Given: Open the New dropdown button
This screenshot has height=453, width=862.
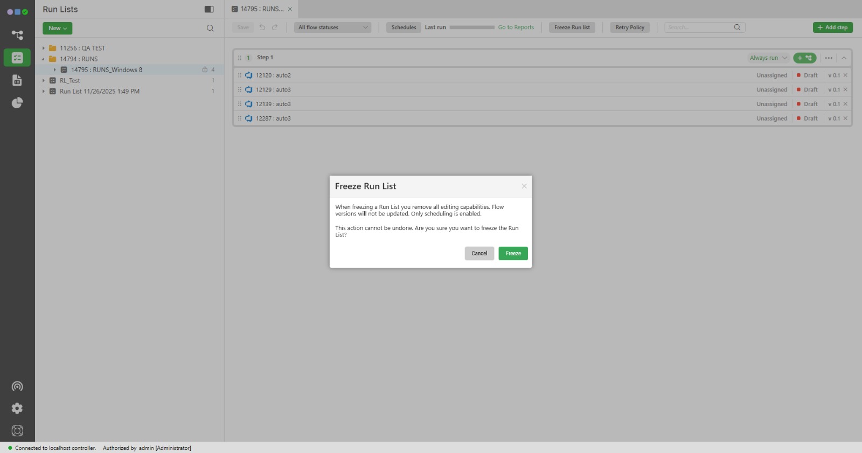Looking at the screenshot, I should pos(57,28).
